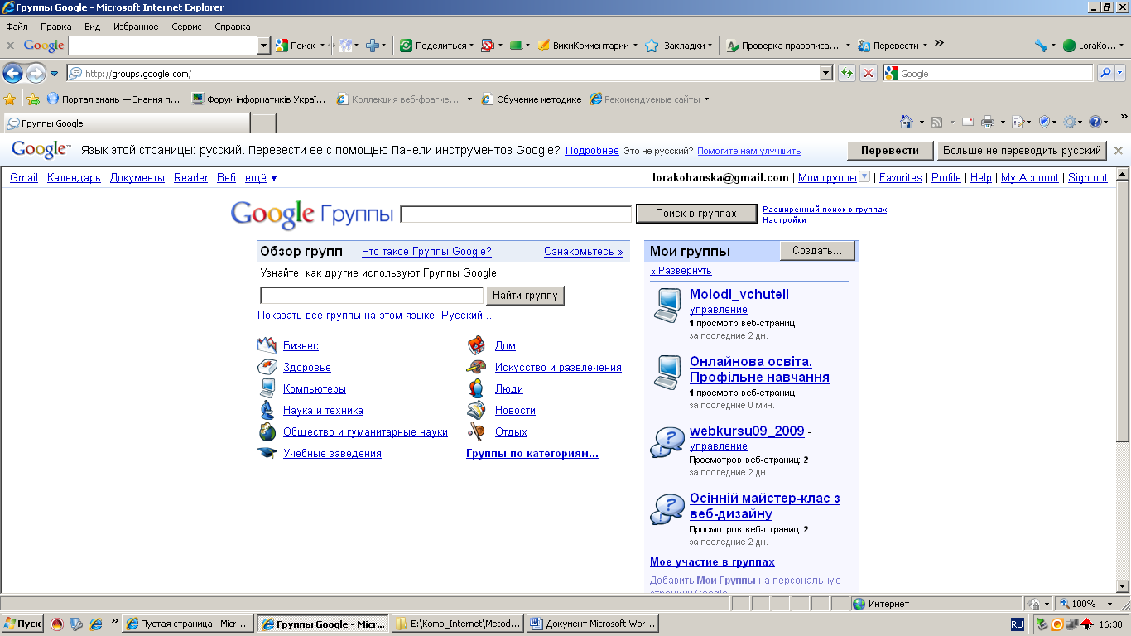
Task: Click the Help question mark icon
Action: point(1095,122)
